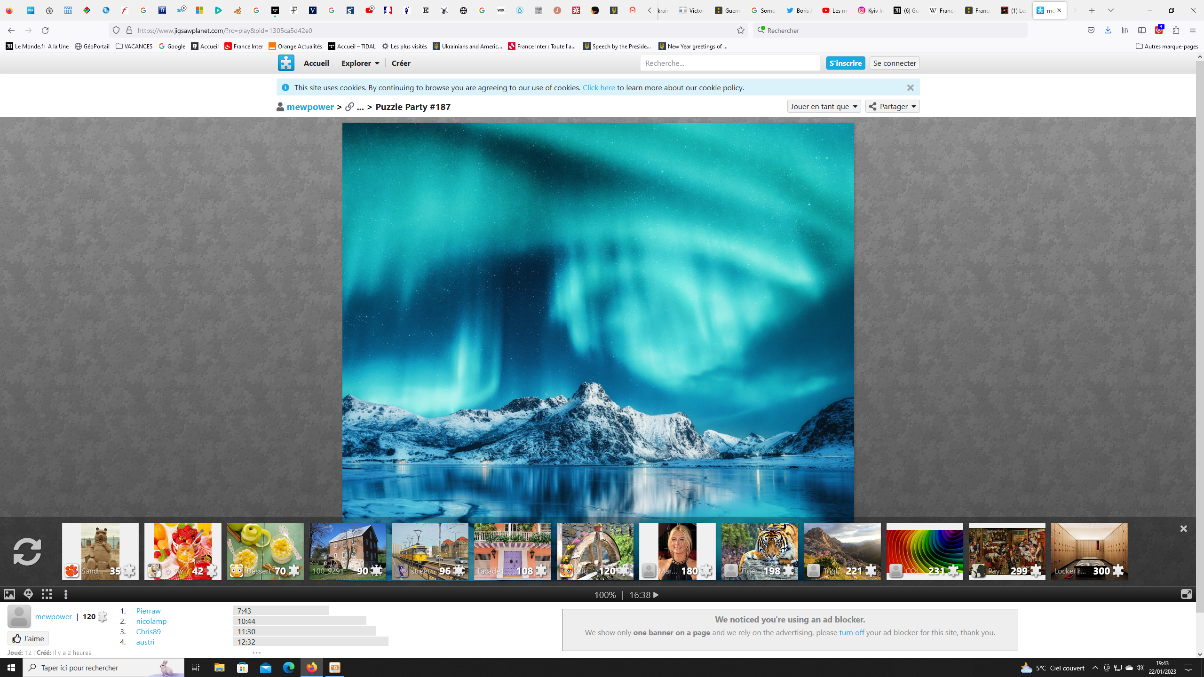Viewport: 1204px width, 677px height.
Task: Open Pierraw's profile link
Action: 148,611
